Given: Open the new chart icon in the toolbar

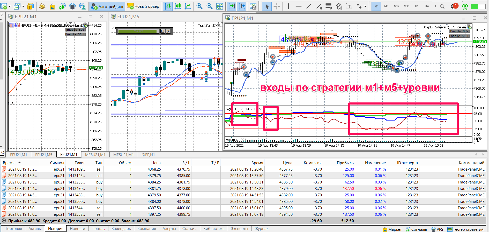Looking at the screenshot, I should coord(4,6).
